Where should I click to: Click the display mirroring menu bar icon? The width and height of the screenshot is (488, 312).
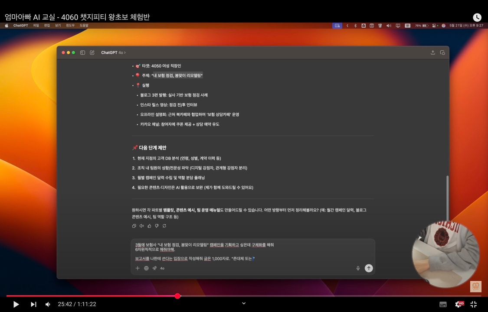pyautogui.click(x=398, y=26)
